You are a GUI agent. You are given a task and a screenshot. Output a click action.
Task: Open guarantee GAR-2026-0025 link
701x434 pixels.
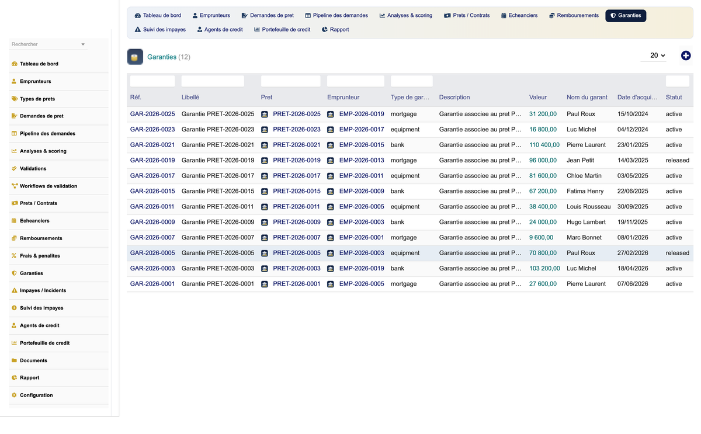(x=152, y=114)
